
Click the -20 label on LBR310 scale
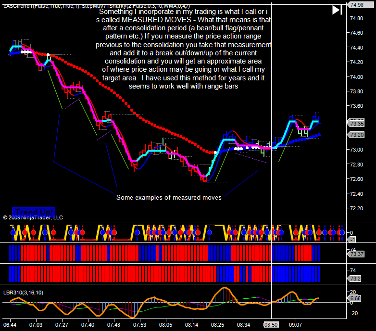353,313
